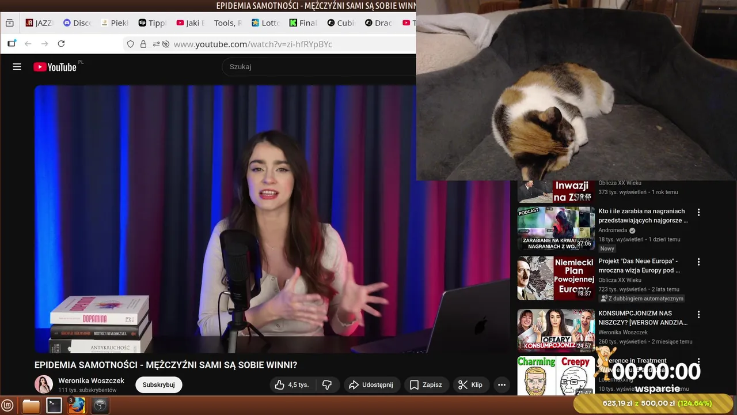This screenshot has height=415, width=737.
Task: Like the video with the thumbs-up button
Action: coord(292,385)
